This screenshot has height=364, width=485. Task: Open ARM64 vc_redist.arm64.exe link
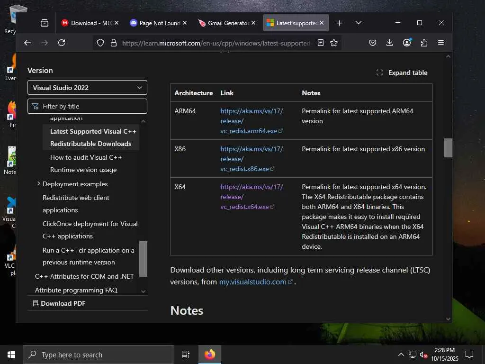point(251,121)
